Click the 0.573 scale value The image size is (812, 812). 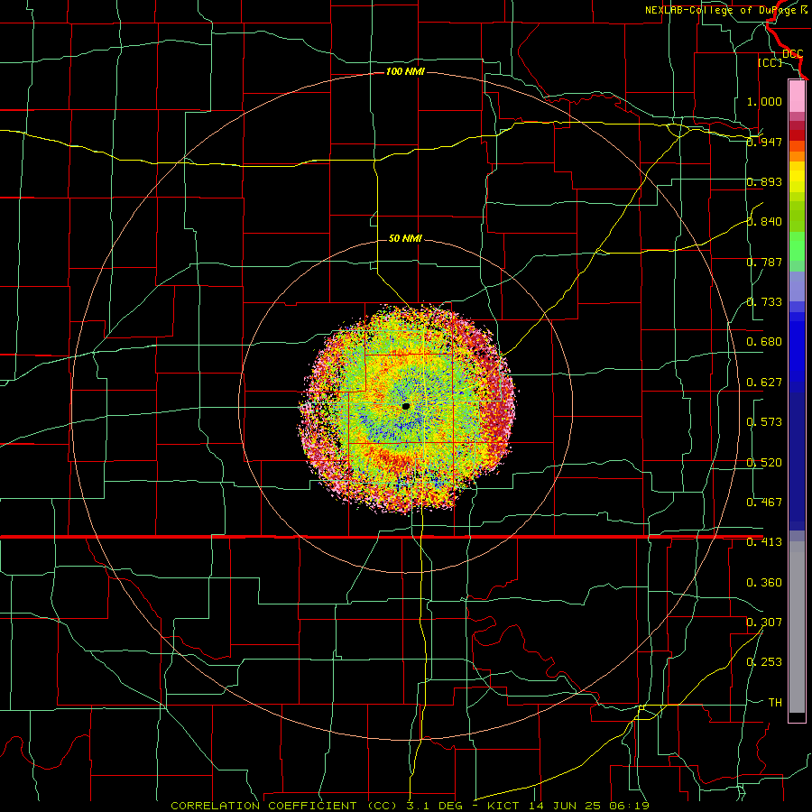click(764, 422)
